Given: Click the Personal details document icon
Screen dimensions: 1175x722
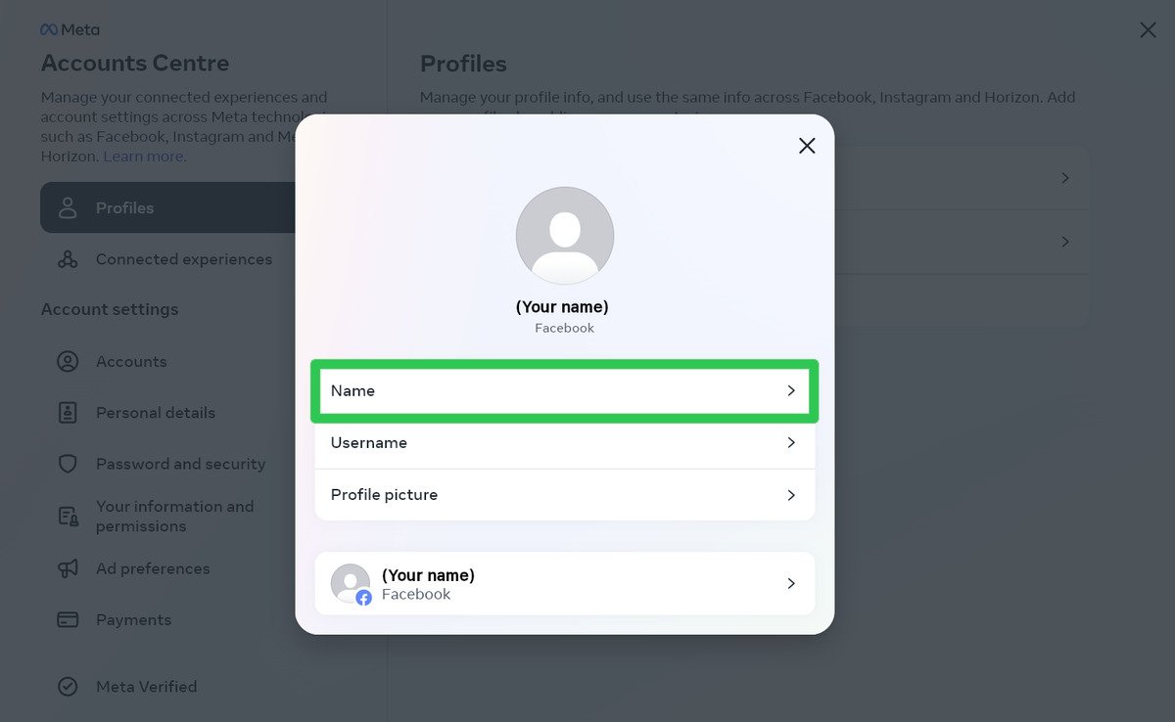Looking at the screenshot, I should pyautogui.click(x=67, y=412).
